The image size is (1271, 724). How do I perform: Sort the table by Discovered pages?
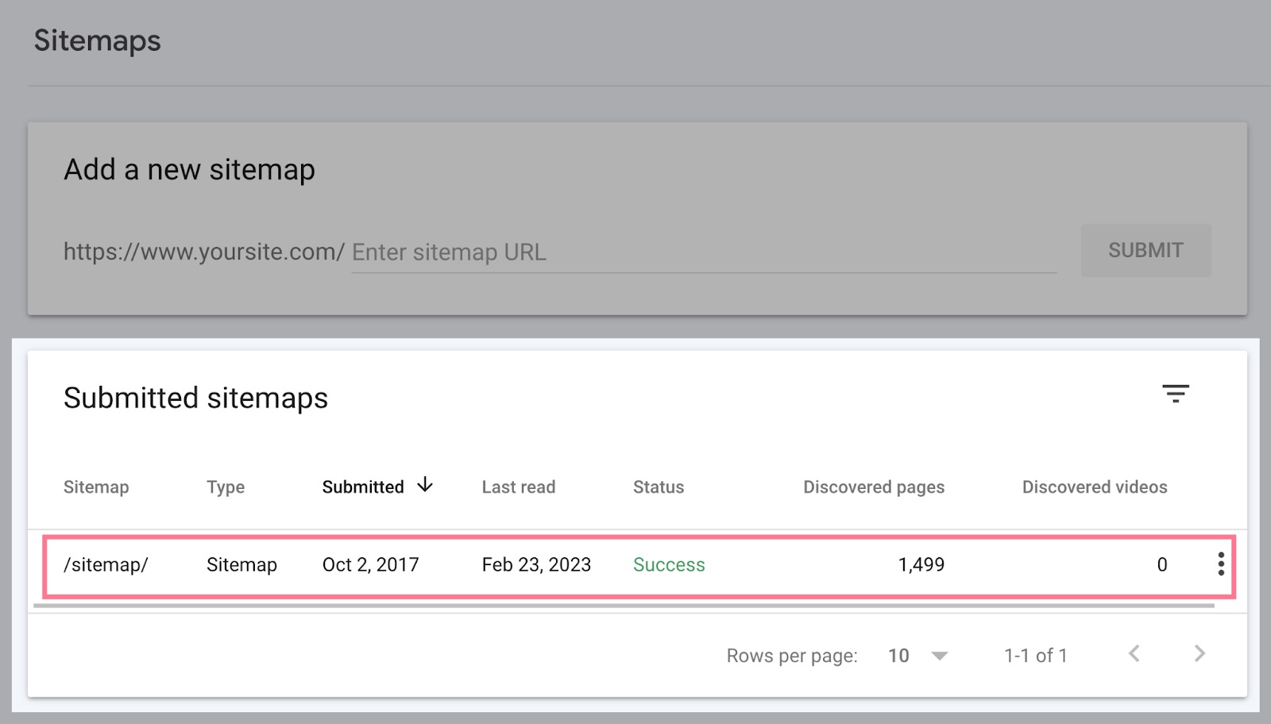click(874, 487)
